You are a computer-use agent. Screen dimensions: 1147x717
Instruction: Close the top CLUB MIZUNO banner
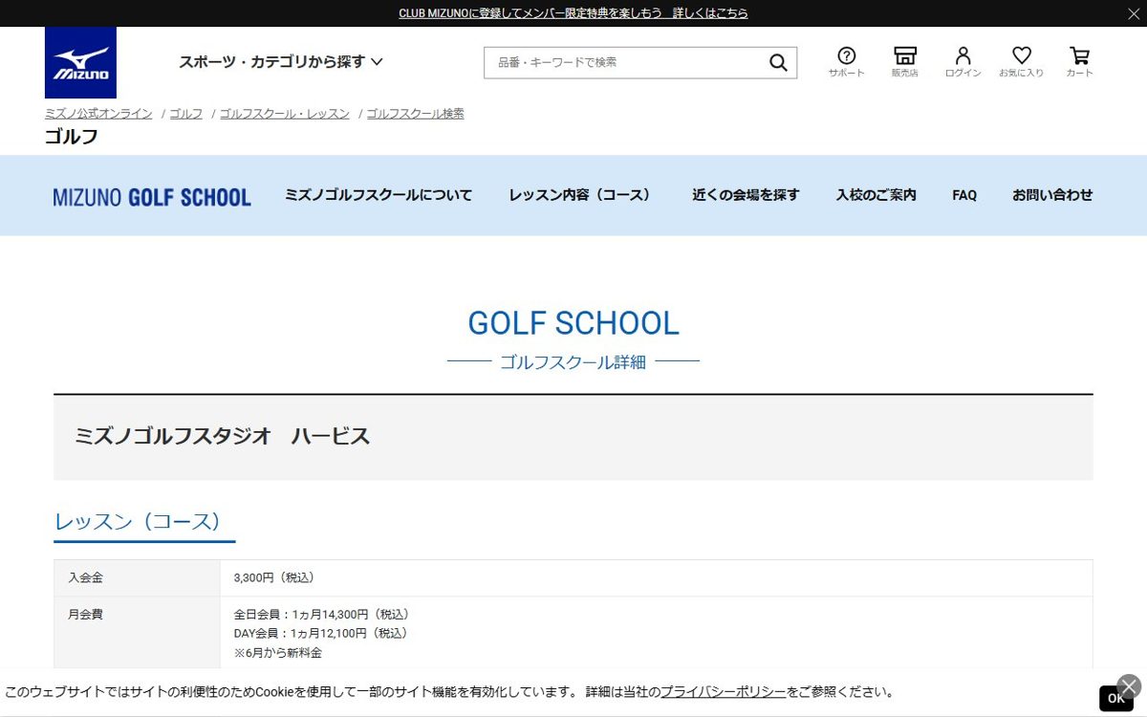tap(1133, 13)
